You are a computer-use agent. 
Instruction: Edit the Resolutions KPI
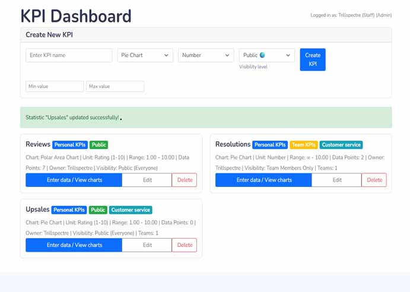tap(336, 180)
